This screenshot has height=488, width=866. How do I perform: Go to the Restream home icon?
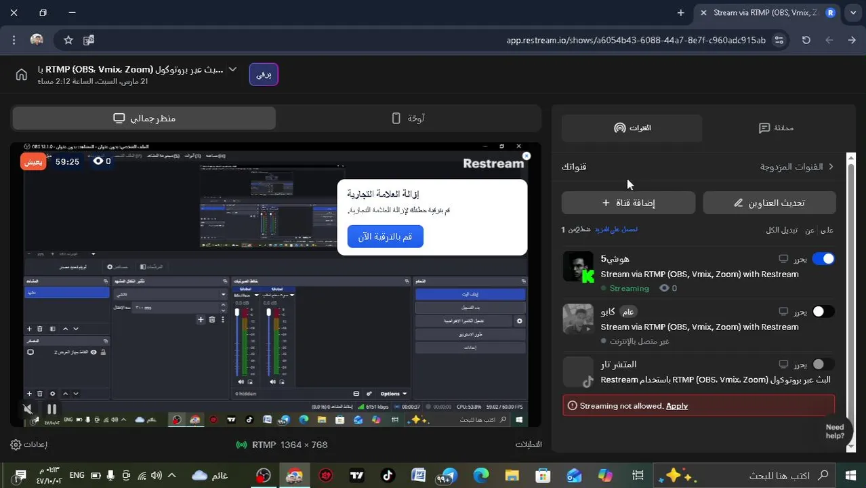click(22, 74)
